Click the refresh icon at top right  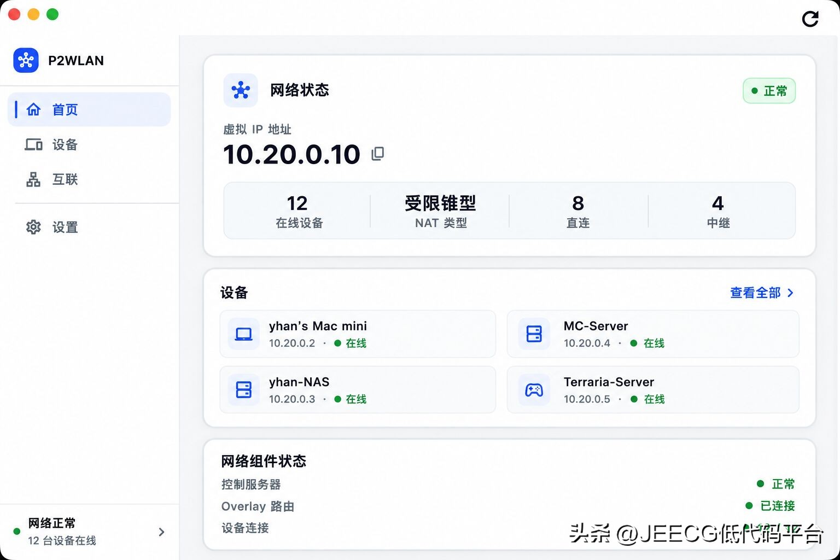810,19
